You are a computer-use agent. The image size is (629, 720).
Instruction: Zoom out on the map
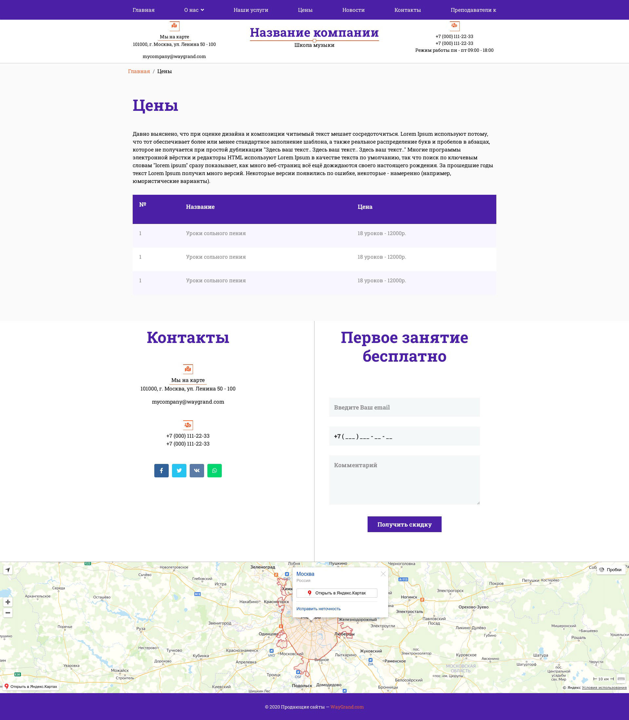[x=8, y=613]
